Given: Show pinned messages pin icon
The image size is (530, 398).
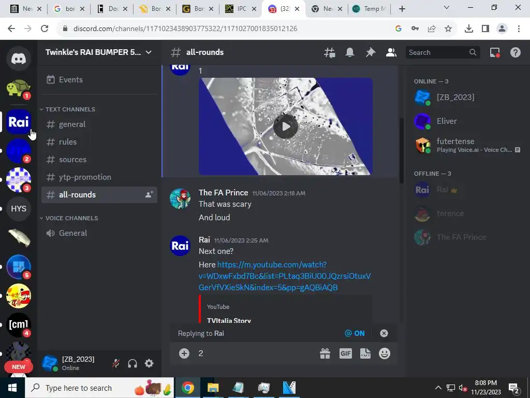Looking at the screenshot, I should coord(371,52).
